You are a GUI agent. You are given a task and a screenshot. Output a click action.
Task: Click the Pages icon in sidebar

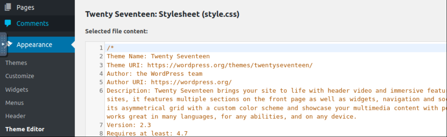(x=8, y=8)
